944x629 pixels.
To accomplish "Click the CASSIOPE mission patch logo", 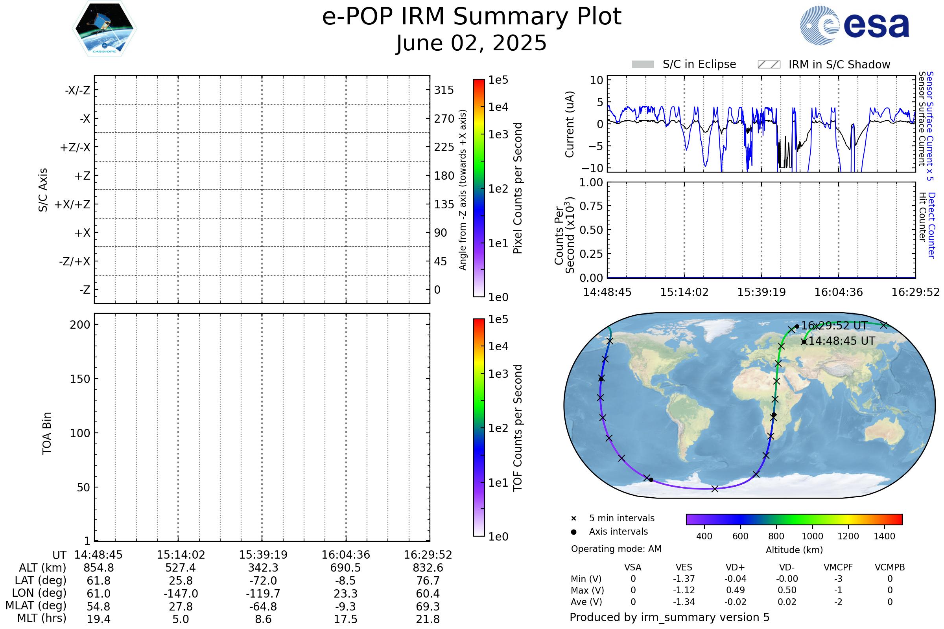I will 104,29.
